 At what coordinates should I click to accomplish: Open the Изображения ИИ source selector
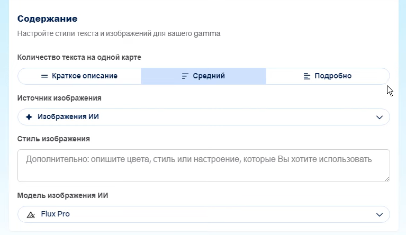(203, 117)
